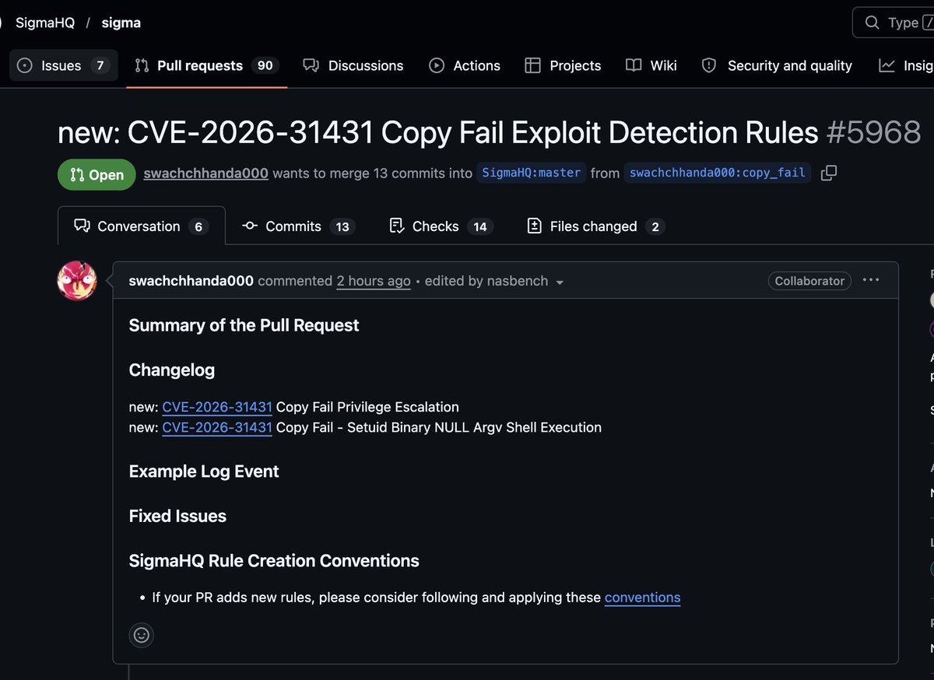Open the conventions link
Image resolution: width=934 pixels, height=680 pixels.
(642, 598)
